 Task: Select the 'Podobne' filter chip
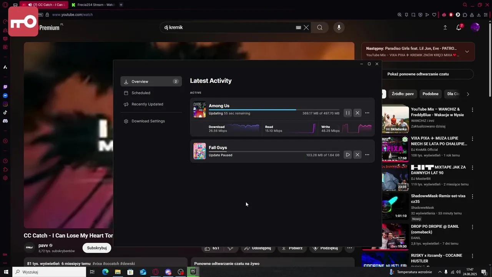point(430,94)
